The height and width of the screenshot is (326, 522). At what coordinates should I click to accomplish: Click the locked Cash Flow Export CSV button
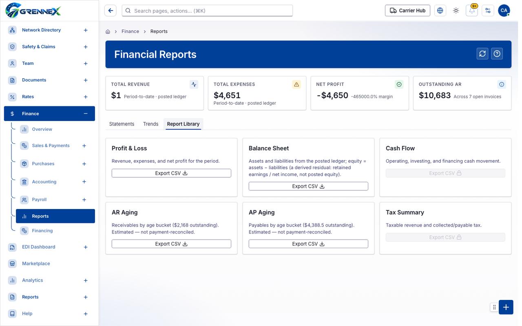coord(445,173)
